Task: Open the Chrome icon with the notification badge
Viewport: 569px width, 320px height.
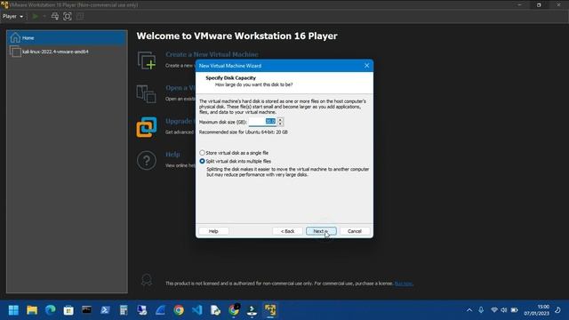Action: pos(234,310)
